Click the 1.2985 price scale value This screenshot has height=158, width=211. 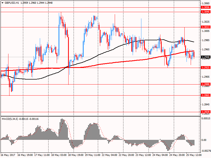pos(206,40)
